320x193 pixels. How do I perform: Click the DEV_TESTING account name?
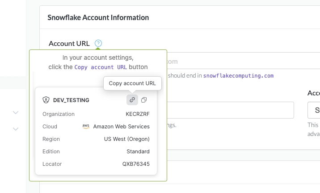coord(71,100)
